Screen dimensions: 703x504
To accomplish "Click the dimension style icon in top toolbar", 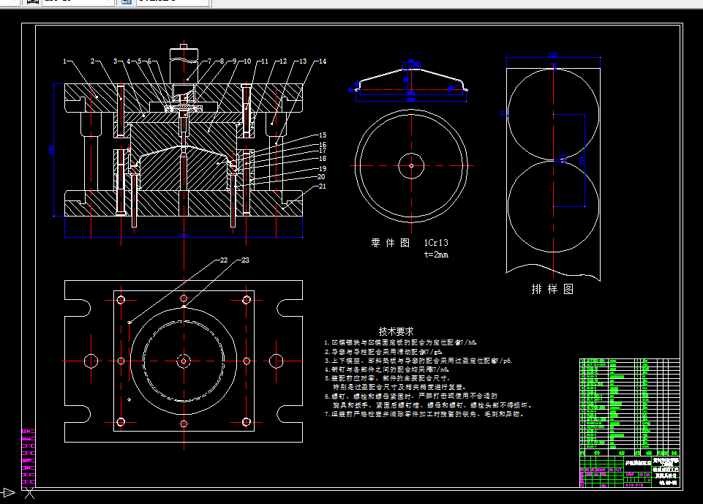I will pos(32,1).
